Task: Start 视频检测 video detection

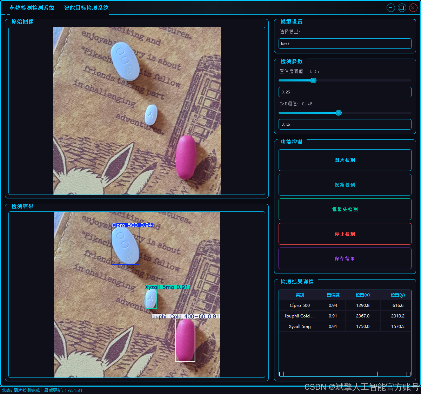Action: 345,185
